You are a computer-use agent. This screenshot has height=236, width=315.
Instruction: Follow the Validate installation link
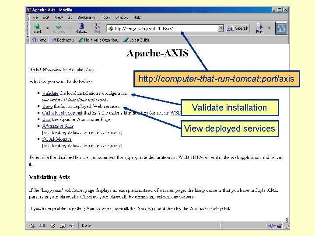tap(50, 93)
